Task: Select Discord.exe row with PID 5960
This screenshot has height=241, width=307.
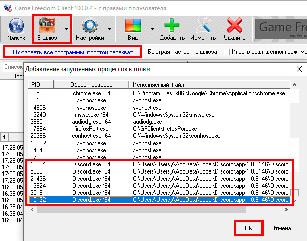Action: (160, 171)
